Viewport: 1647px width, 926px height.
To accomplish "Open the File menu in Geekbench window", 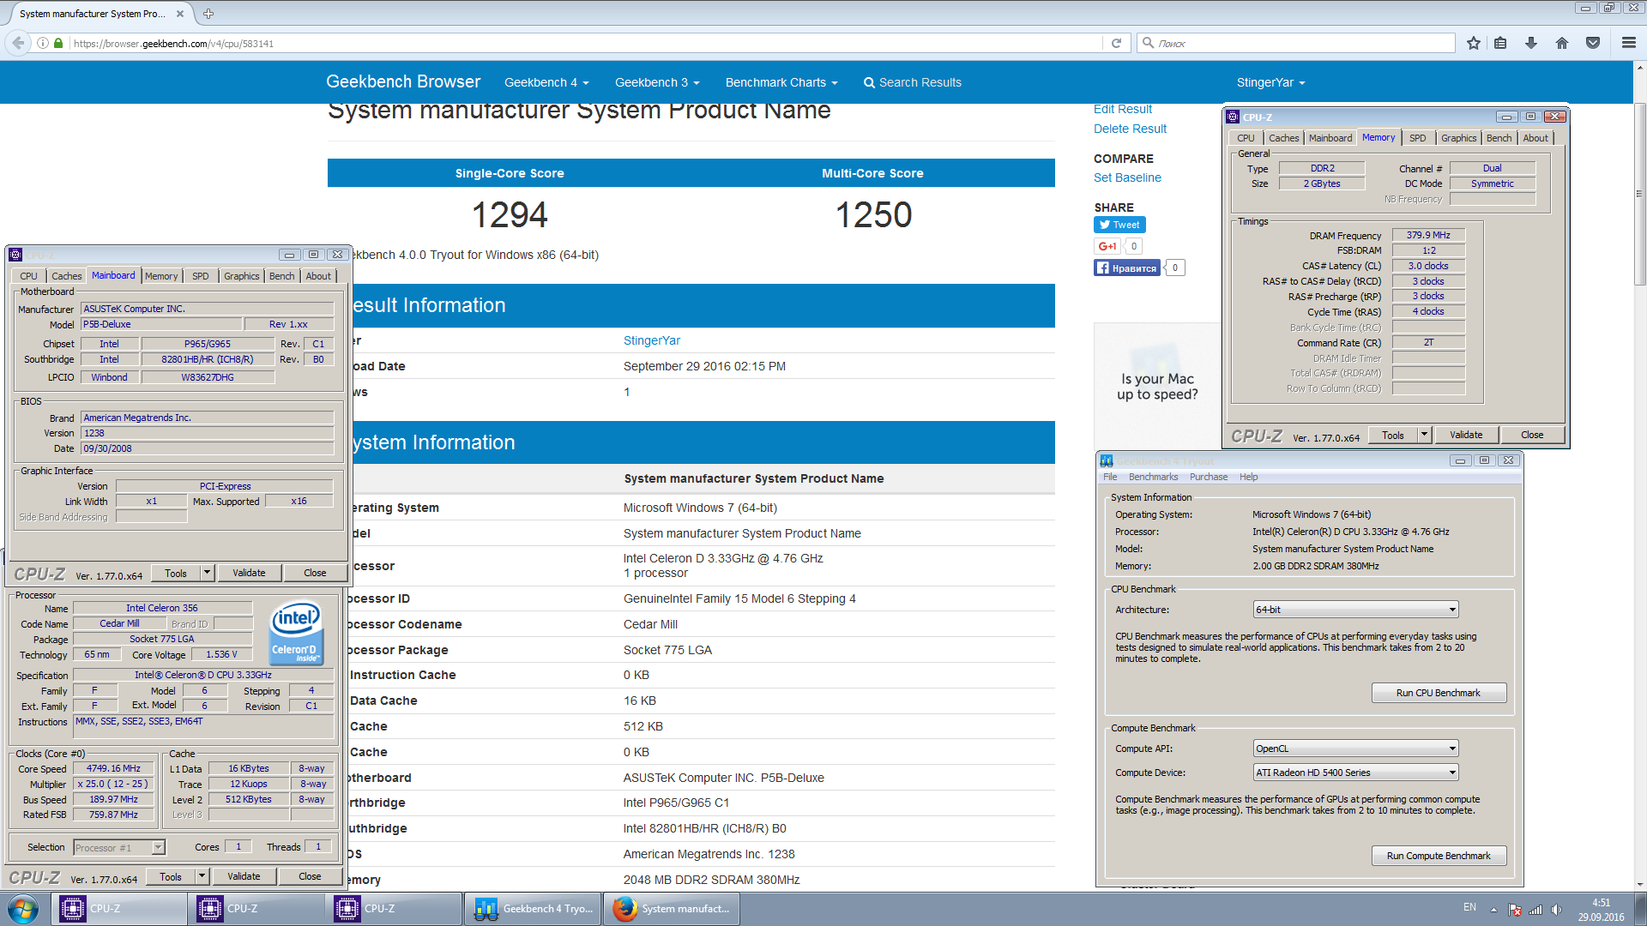I will click(x=1110, y=477).
